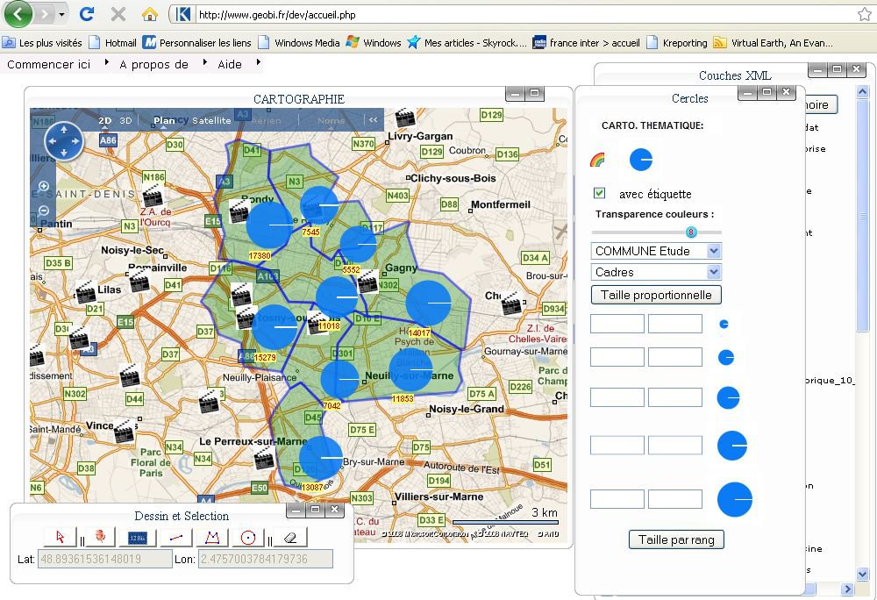The width and height of the screenshot is (877, 600).
Task: Click the 'Taille proportionnelle' button
Action: coord(656,295)
